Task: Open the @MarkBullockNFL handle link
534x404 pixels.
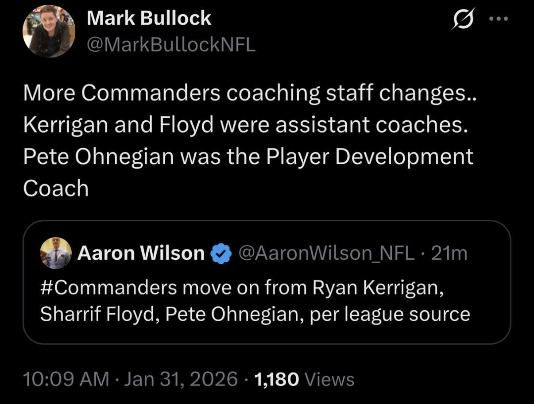Action: pos(171,44)
